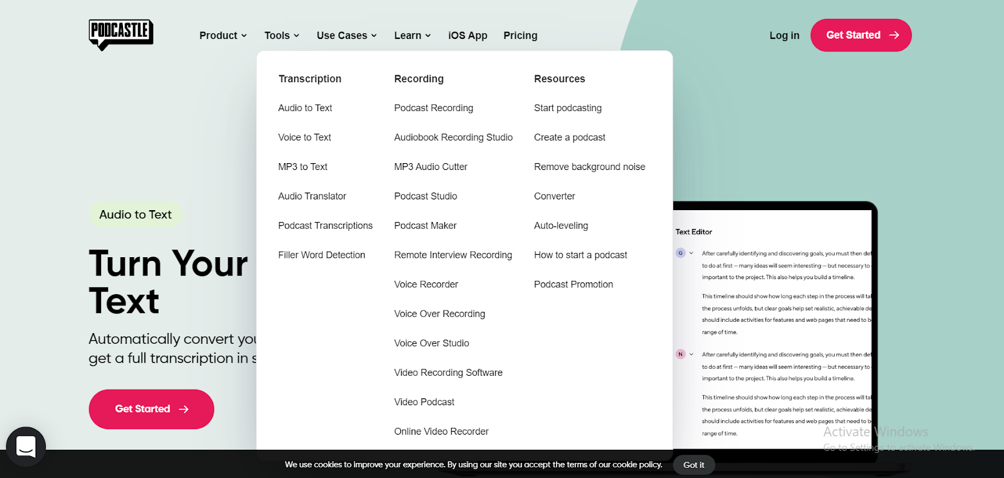Open speaker N dropdown chevron
Image resolution: width=1004 pixels, height=478 pixels.
(x=692, y=354)
